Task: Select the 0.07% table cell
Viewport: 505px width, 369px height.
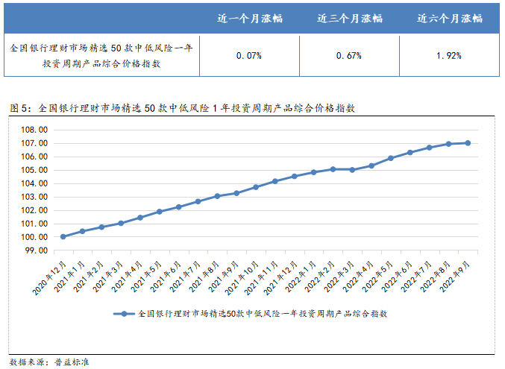Action: pyautogui.click(x=249, y=56)
